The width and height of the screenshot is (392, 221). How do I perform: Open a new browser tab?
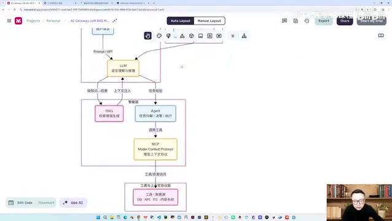pyautogui.click(x=154, y=3)
